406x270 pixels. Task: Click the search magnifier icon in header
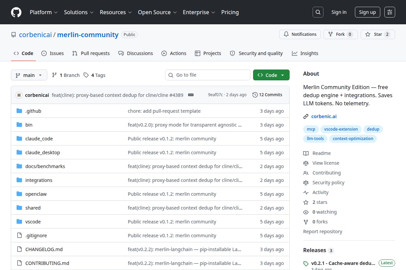tap(318, 12)
